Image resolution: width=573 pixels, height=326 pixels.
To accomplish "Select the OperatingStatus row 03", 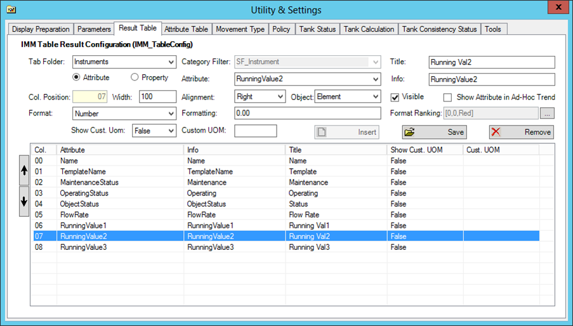I will pyautogui.click(x=287, y=193).
